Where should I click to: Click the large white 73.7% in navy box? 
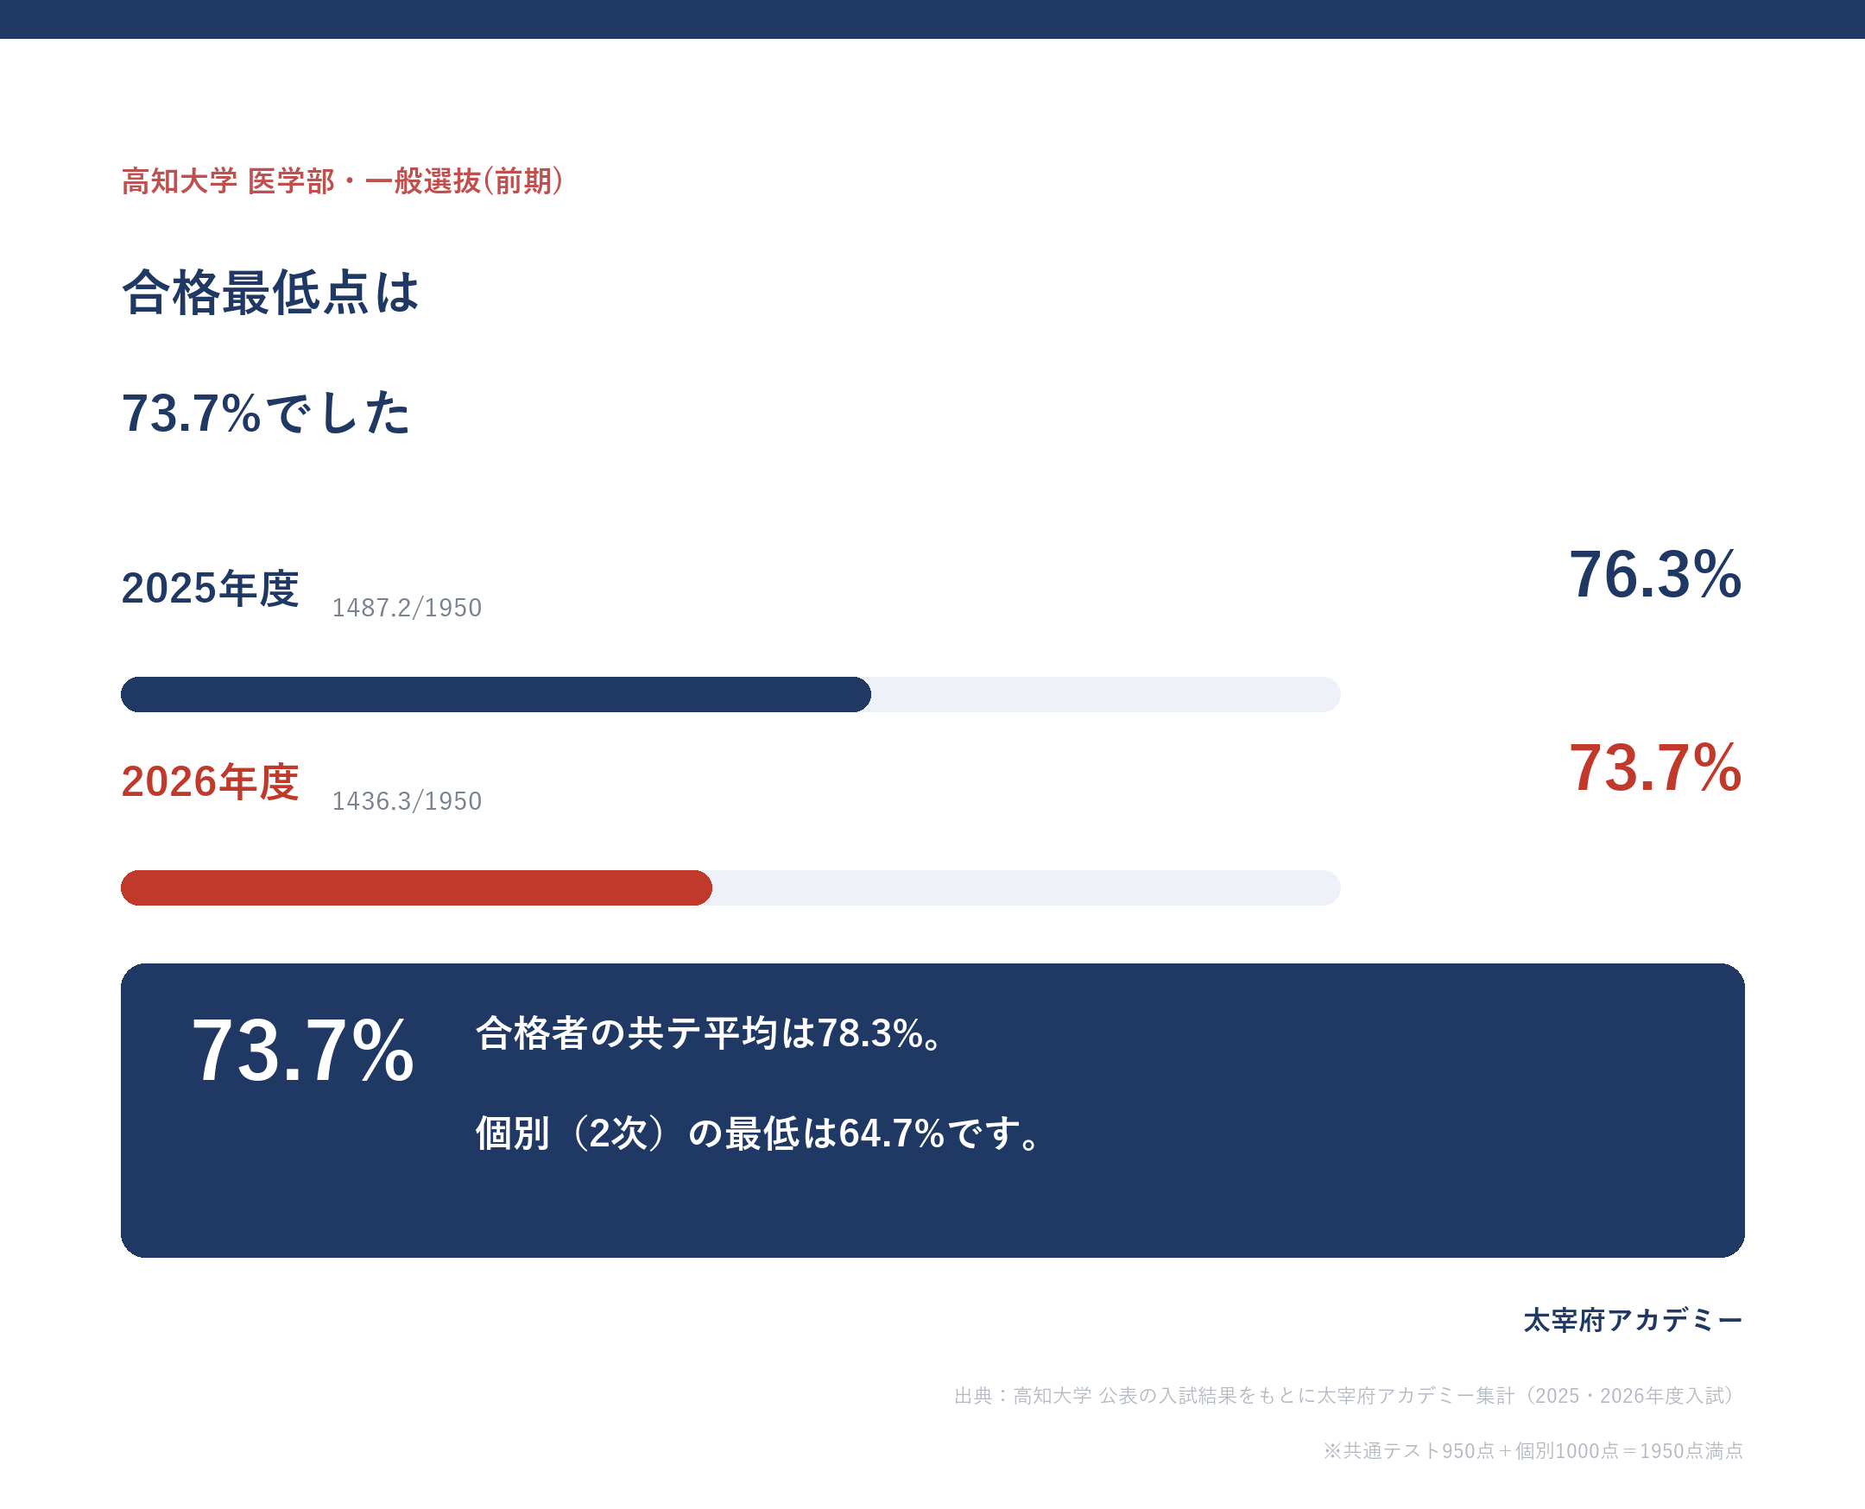tap(302, 1050)
